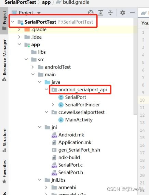Select the SerialPort class icon
This screenshot has width=149, height=195.
tap(61, 97)
